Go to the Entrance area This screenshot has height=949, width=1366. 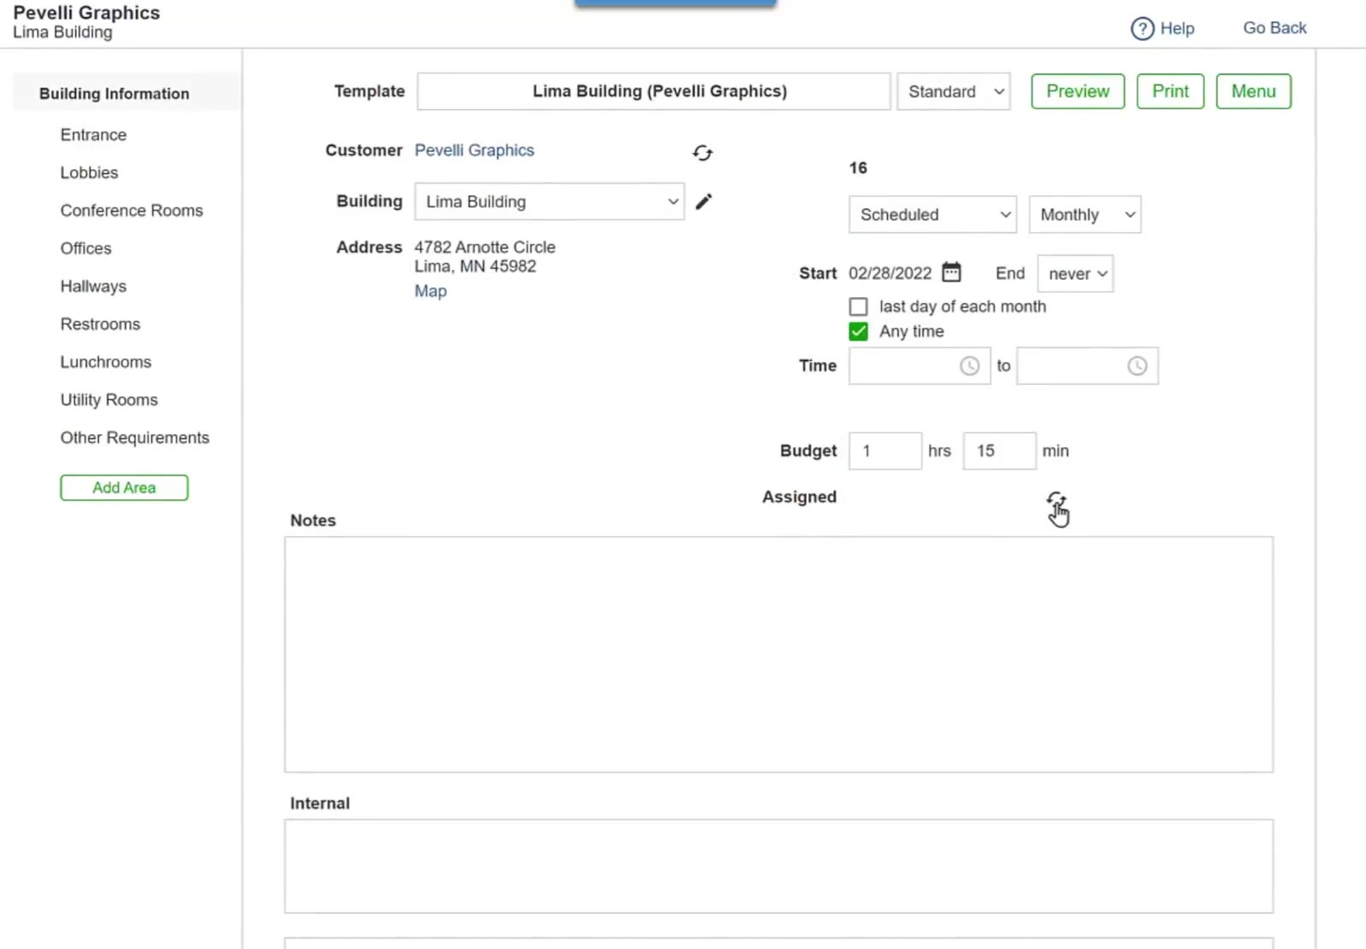point(93,135)
